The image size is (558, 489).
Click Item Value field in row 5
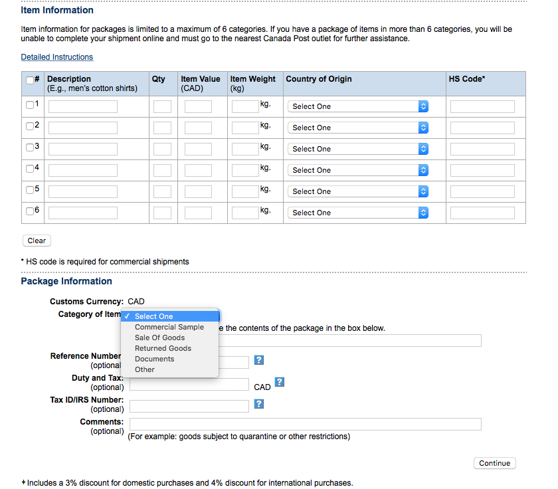click(198, 191)
